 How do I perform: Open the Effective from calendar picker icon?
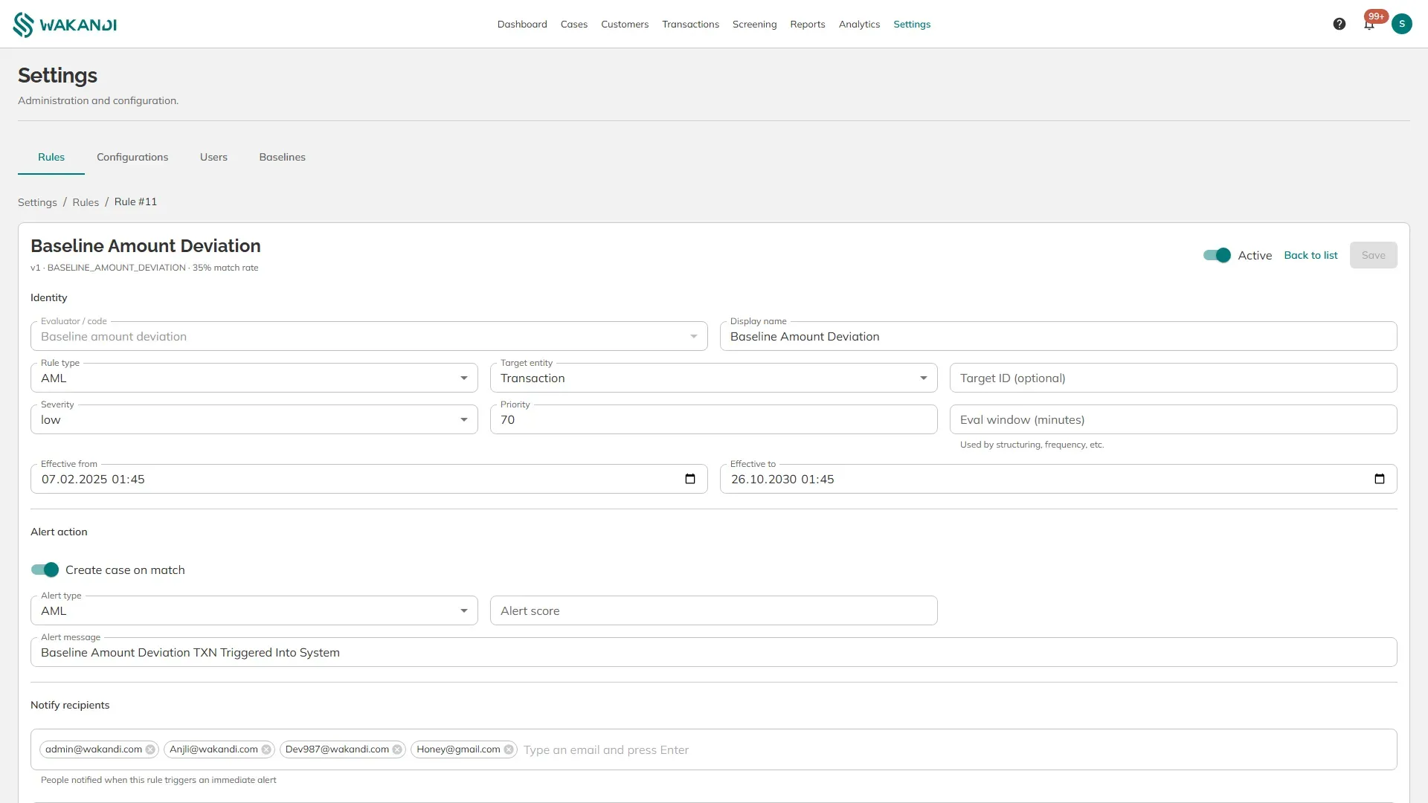pos(690,479)
